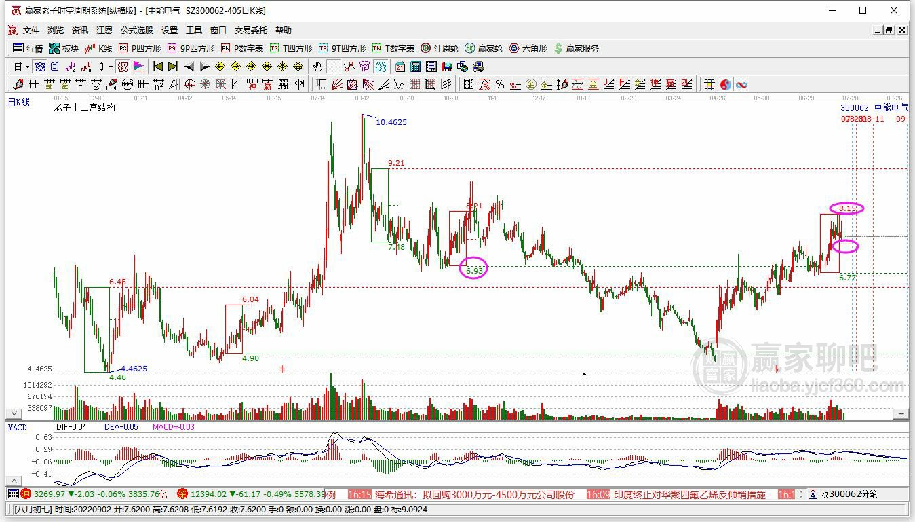Viewport: 915px width, 522px height.
Task: Click stock code 300062 label
Action: click(x=855, y=107)
